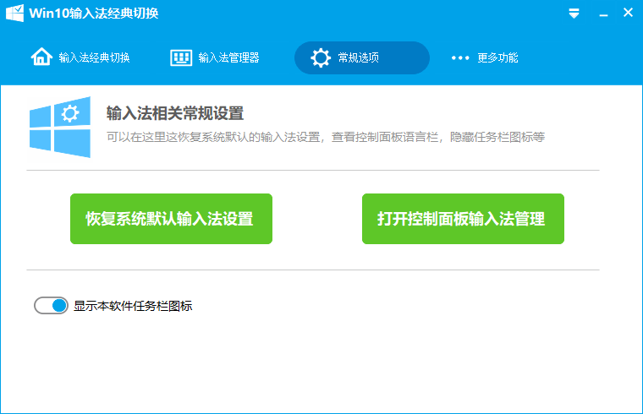Switch to the 输入法管理器 tab
The height and width of the screenshot is (414, 643).
tap(215, 57)
